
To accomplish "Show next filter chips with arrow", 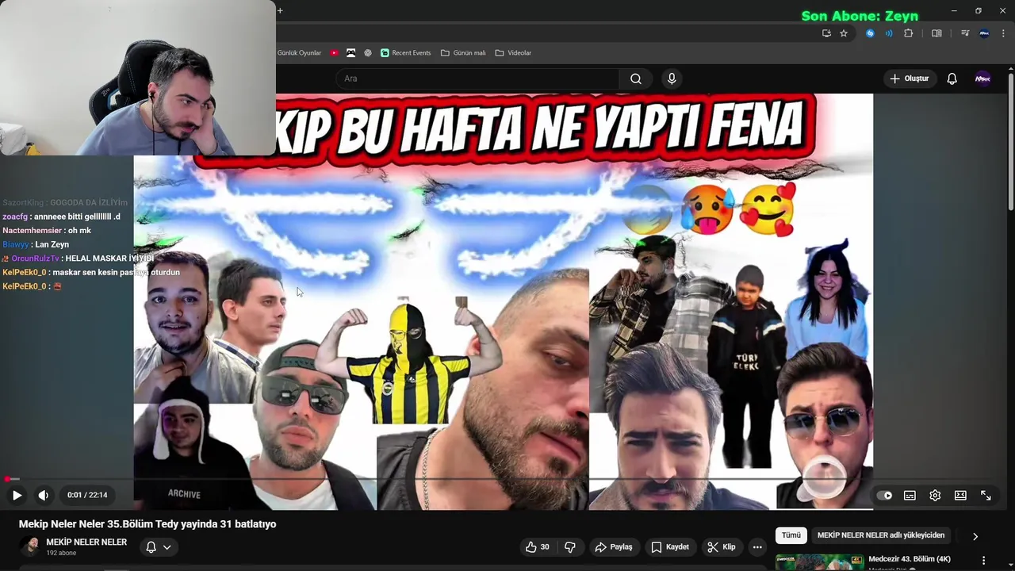I will click(975, 536).
